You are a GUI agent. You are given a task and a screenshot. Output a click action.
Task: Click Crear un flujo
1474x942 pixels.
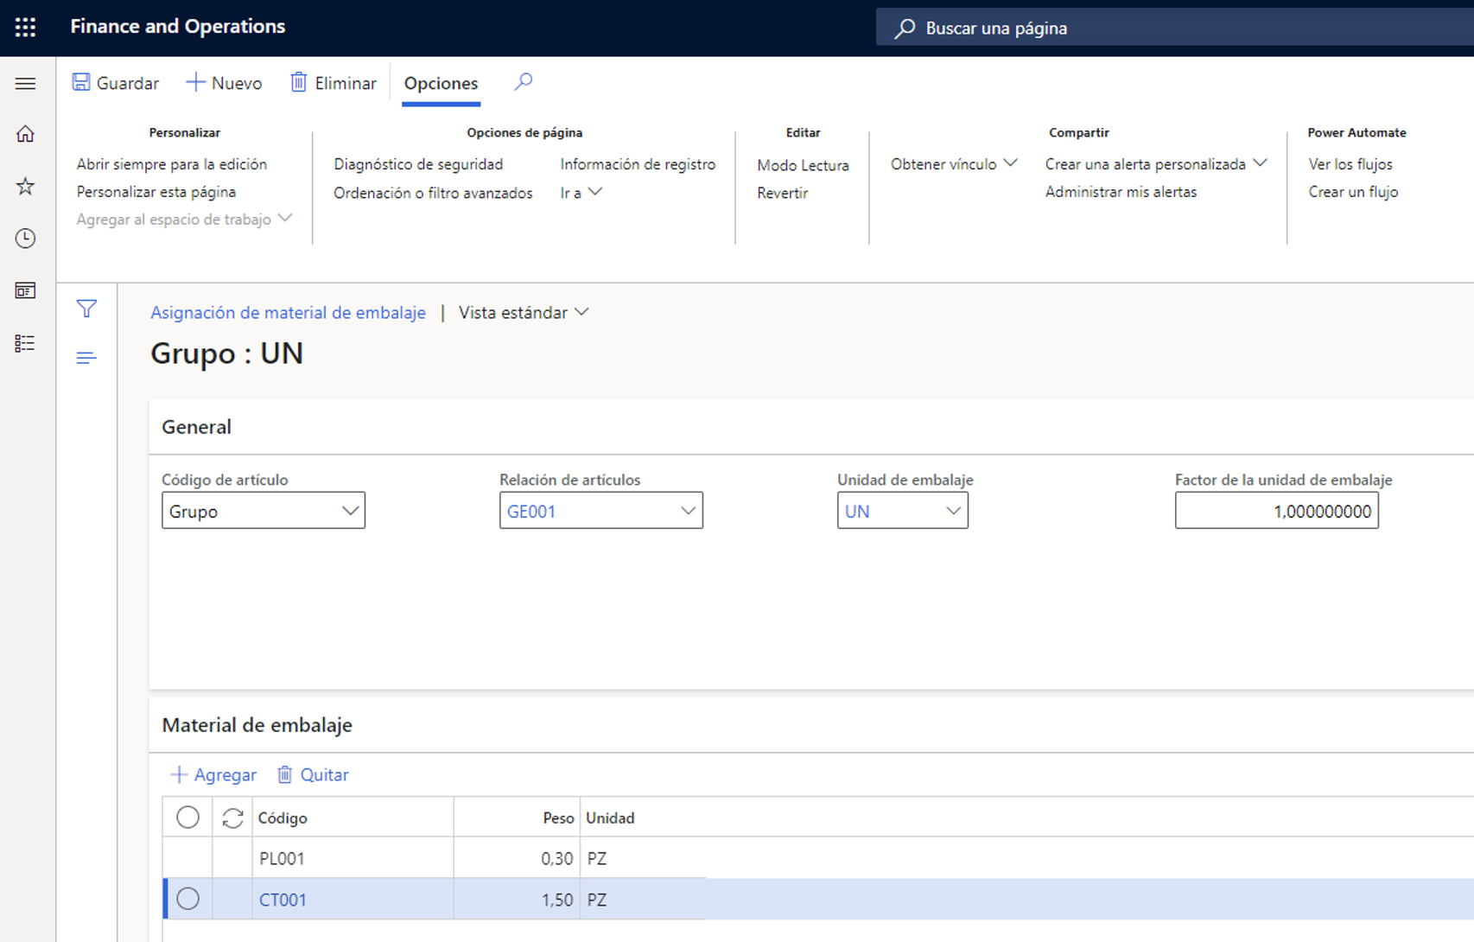[1353, 191]
